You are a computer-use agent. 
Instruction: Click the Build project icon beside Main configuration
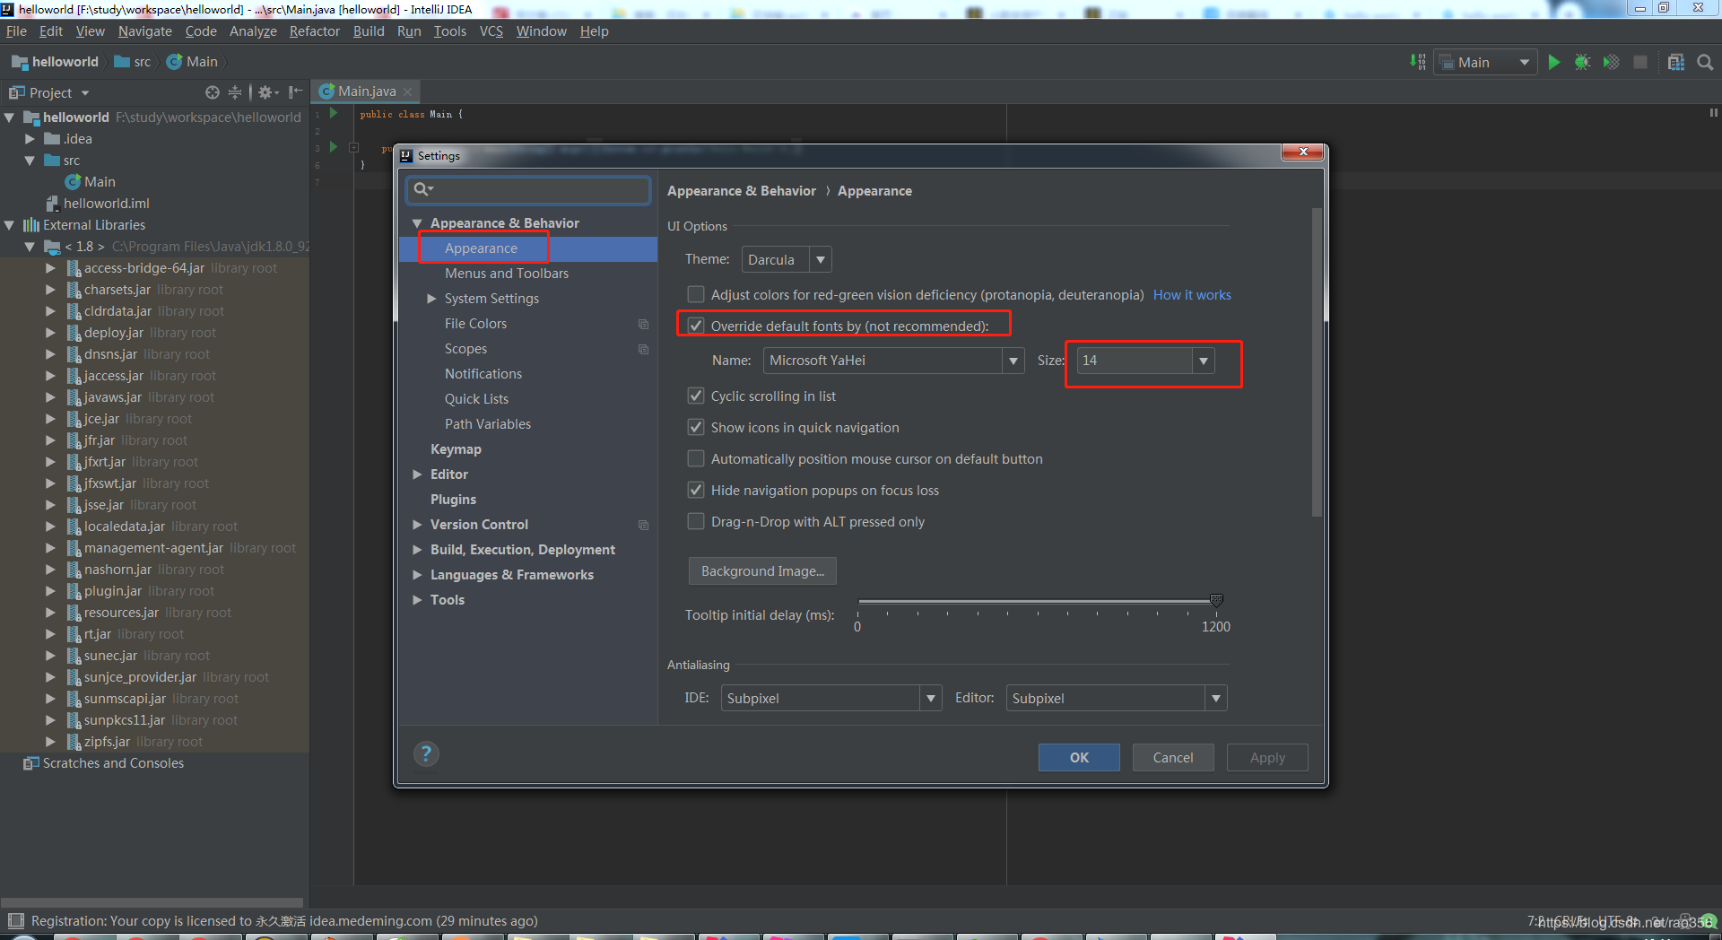[x=1418, y=62]
